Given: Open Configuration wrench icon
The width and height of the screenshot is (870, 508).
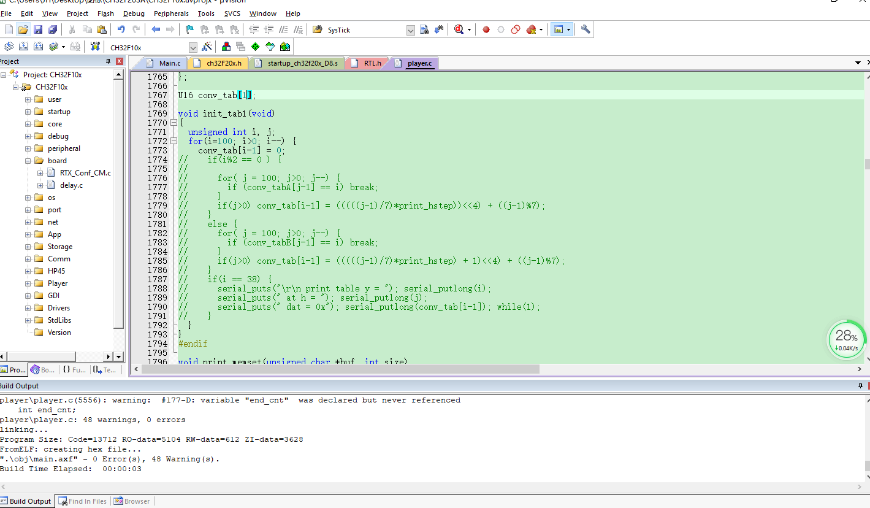Looking at the screenshot, I should [586, 29].
